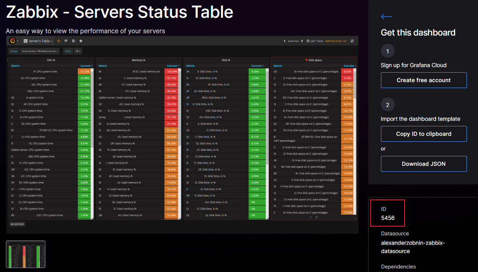Click Get this dashboard heading

click(x=418, y=33)
